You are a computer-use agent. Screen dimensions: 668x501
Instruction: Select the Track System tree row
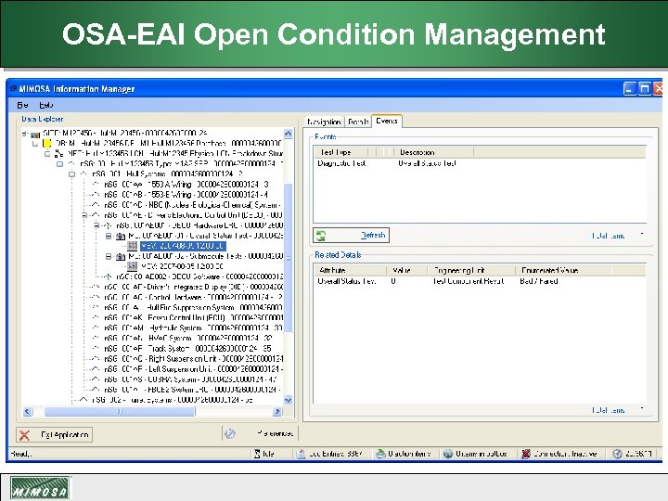tap(187, 349)
